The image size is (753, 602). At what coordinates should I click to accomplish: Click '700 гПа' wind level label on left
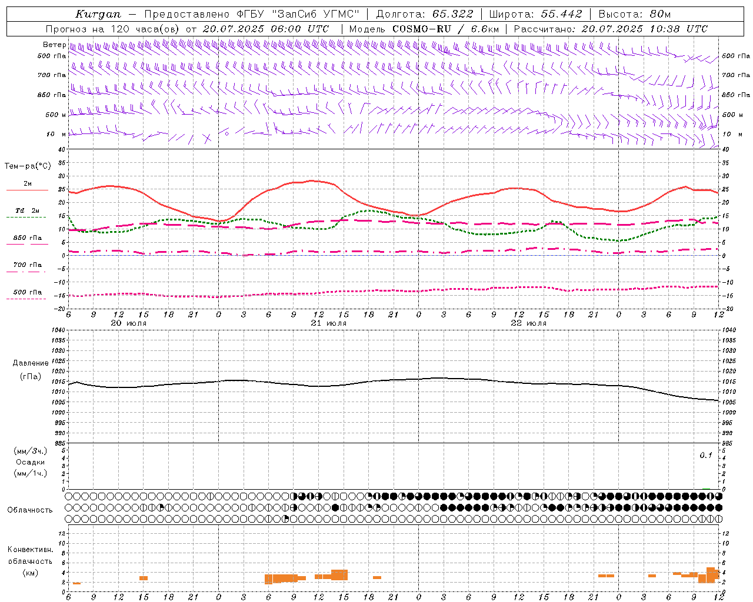tap(52, 75)
